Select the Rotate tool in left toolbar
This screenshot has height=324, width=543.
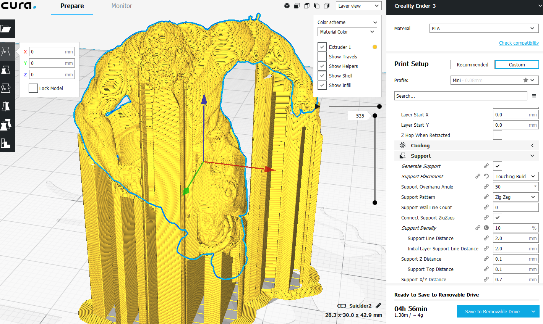click(6, 88)
